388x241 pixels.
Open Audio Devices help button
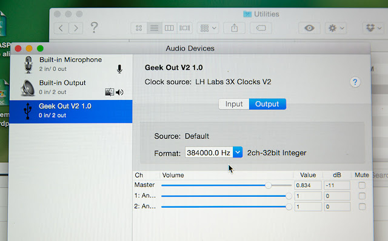coord(355,82)
